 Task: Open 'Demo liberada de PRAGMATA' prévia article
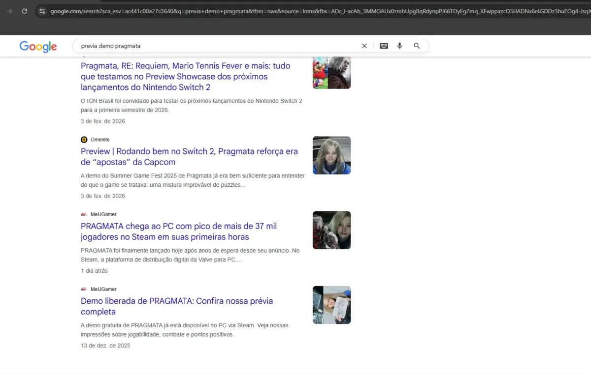pyautogui.click(x=177, y=306)
